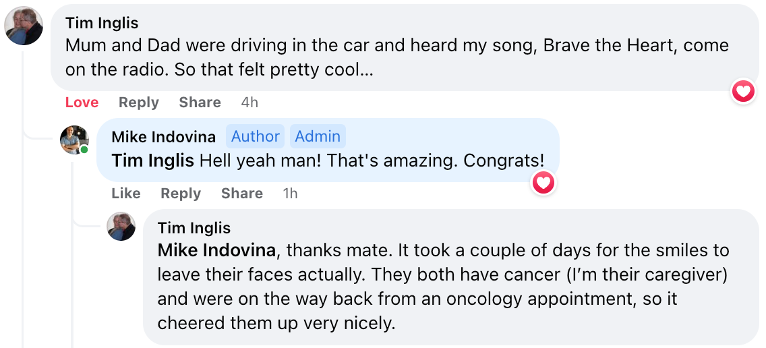This screenshot has height=348, width=766.
Task: Click the Admin badge next to Mike Indovina
Action: click(x=318, y=136)
